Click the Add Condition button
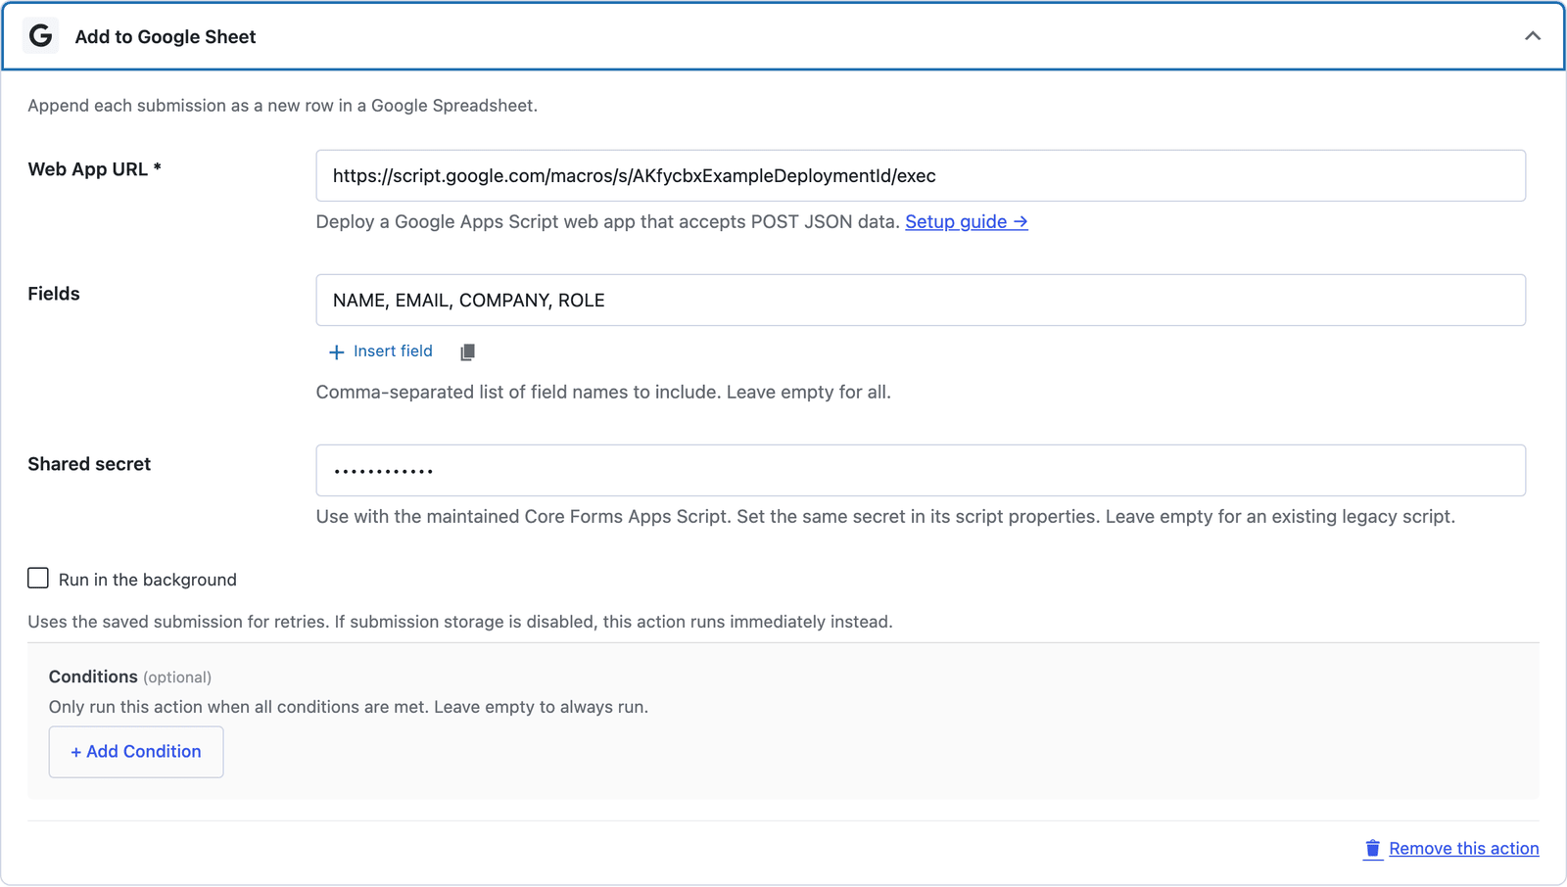 [x=136, y=752]
